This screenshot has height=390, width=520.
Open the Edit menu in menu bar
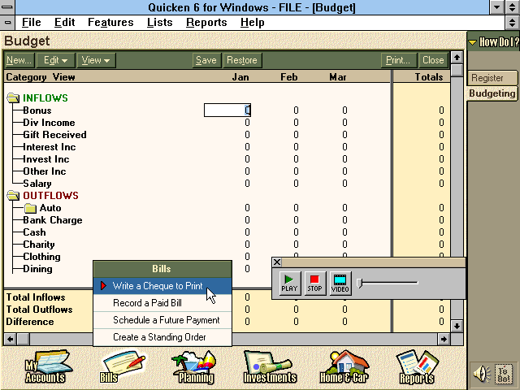click(x=64, y=23)
